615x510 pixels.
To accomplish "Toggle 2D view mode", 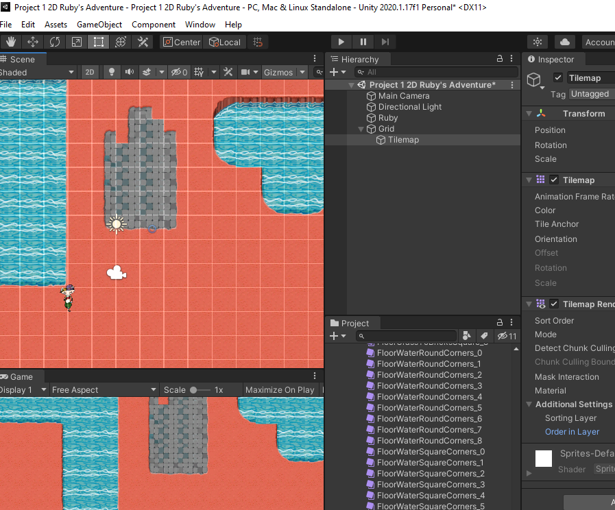I will (90, 72).
